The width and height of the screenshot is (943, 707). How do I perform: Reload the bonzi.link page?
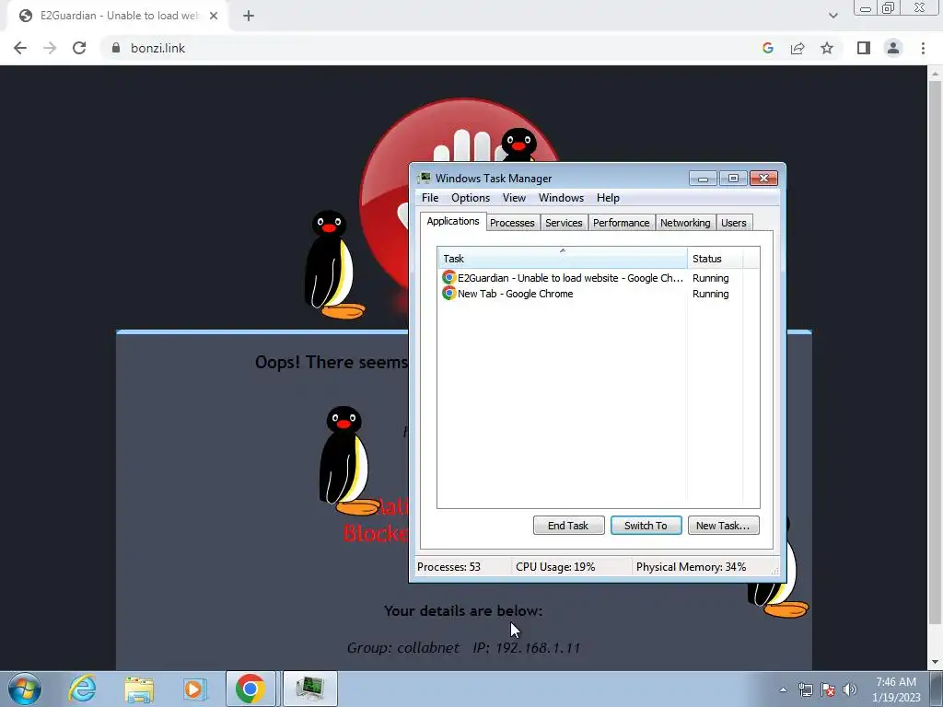[x=79, y=48]
